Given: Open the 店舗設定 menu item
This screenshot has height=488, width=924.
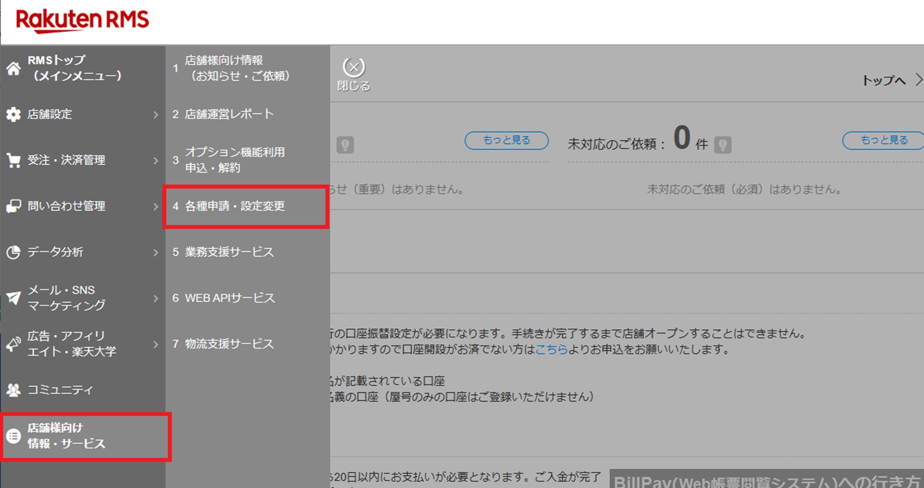Looking at the screenshot, I should (x=83, y=115).
